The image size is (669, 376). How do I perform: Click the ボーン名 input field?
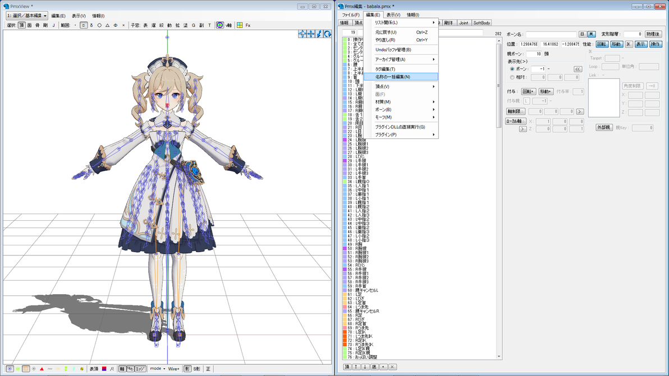click(551, 34)
